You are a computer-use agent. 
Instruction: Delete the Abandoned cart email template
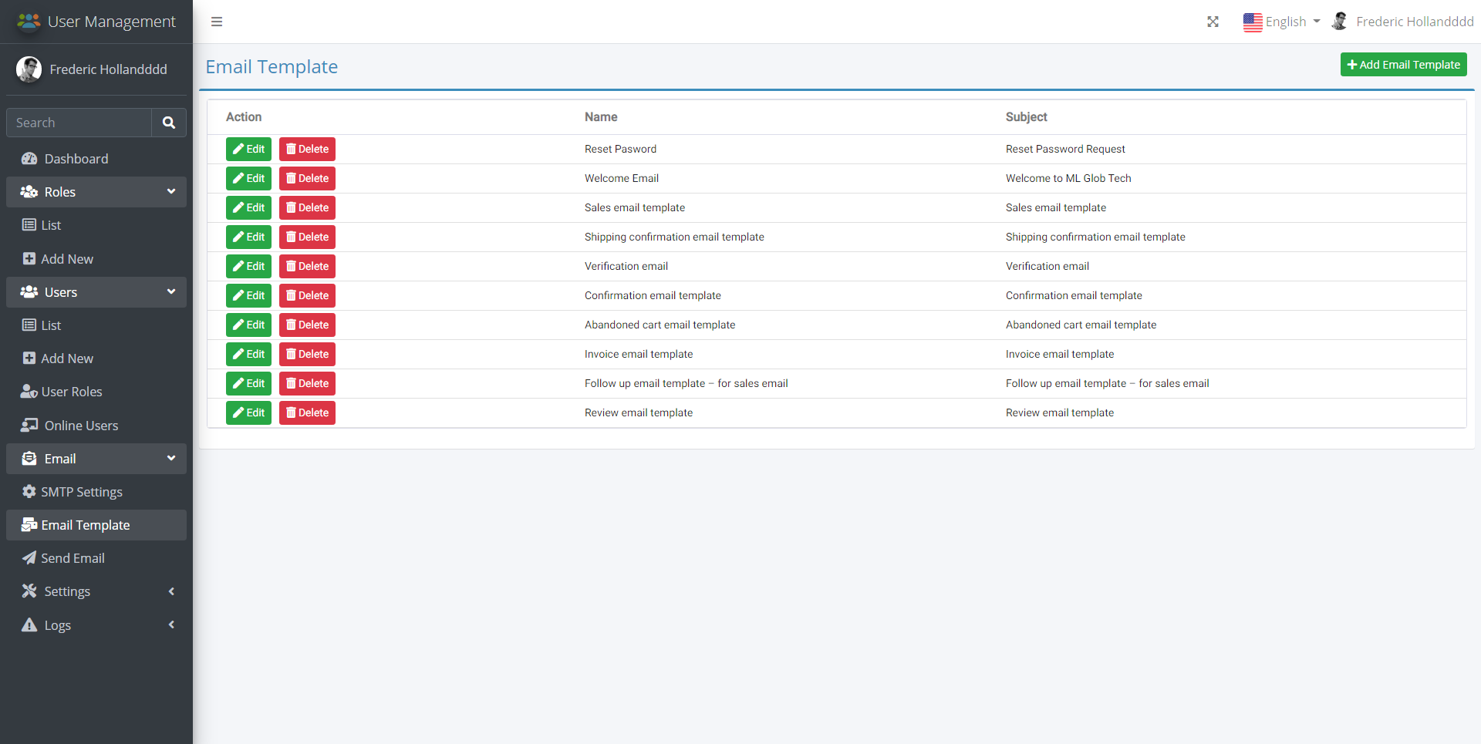tap(307, 325)
